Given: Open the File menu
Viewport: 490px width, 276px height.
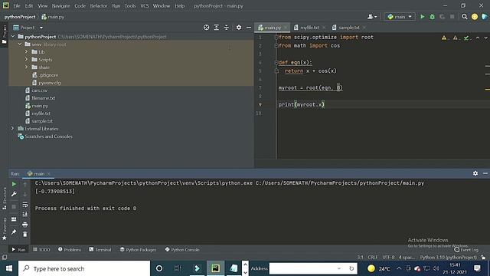Looking at the screenshot, I should click(x=17, y=6).
